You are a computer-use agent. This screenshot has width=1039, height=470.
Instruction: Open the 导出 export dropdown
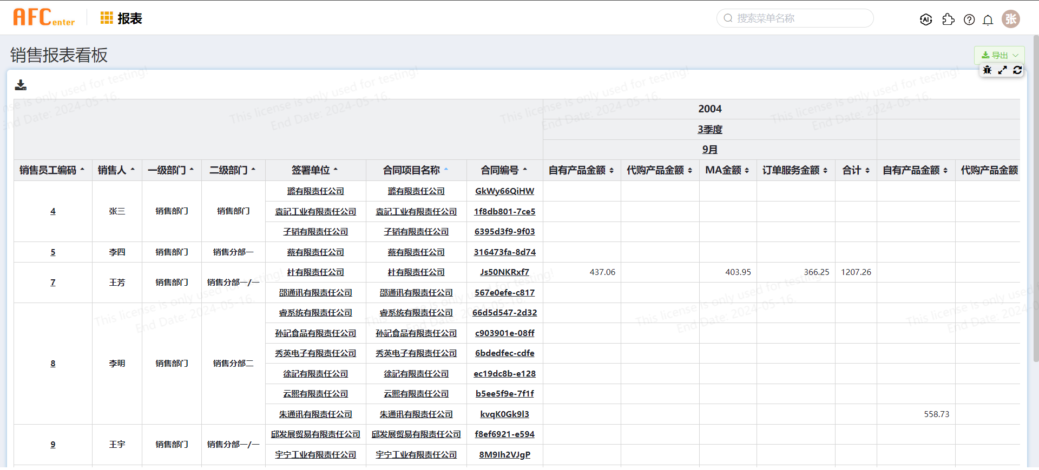pyautogui.click(x=999, y=55)
